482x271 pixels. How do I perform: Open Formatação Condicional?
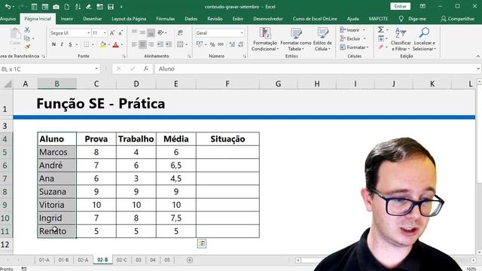pos(265,39)
